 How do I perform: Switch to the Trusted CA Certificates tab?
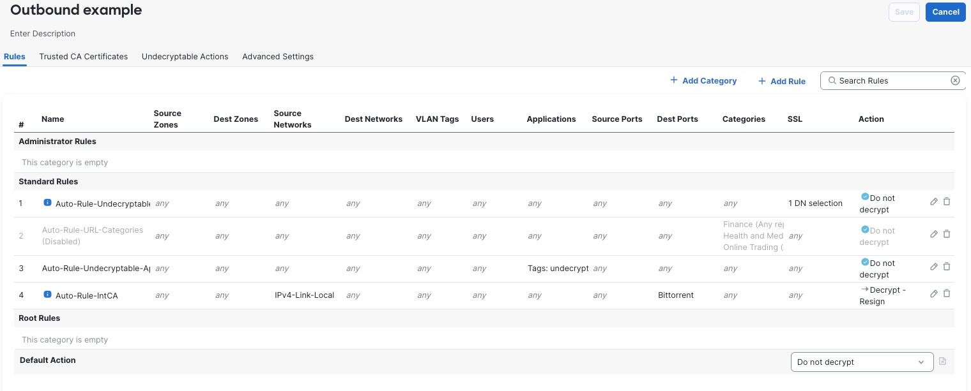pyautogui.click(x=83, y=56)
